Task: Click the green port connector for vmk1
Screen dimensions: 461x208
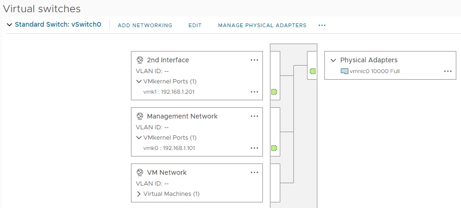Action: point(274,92)
